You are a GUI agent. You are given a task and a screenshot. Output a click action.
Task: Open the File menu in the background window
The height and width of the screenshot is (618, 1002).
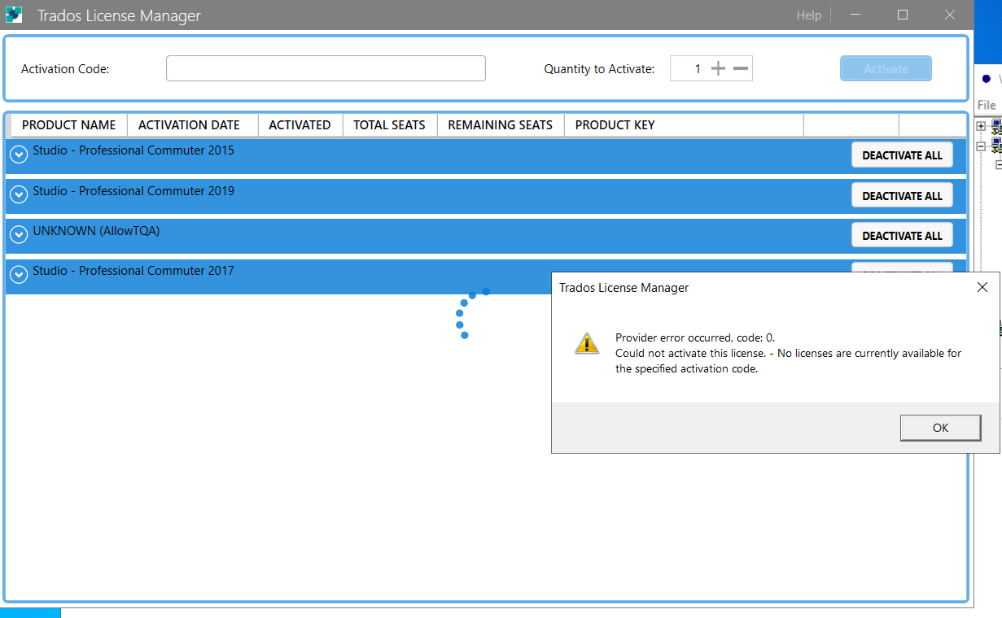(986, 105)
